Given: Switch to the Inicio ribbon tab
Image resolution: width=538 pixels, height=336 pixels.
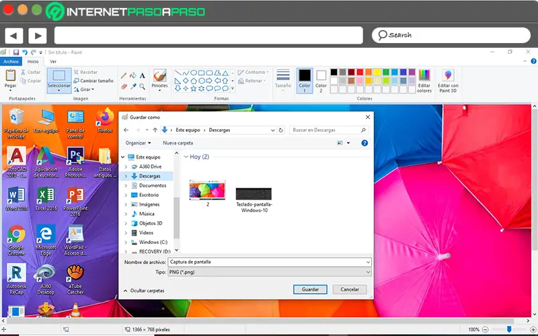Looking at the screenshot, I should point(33,62).
